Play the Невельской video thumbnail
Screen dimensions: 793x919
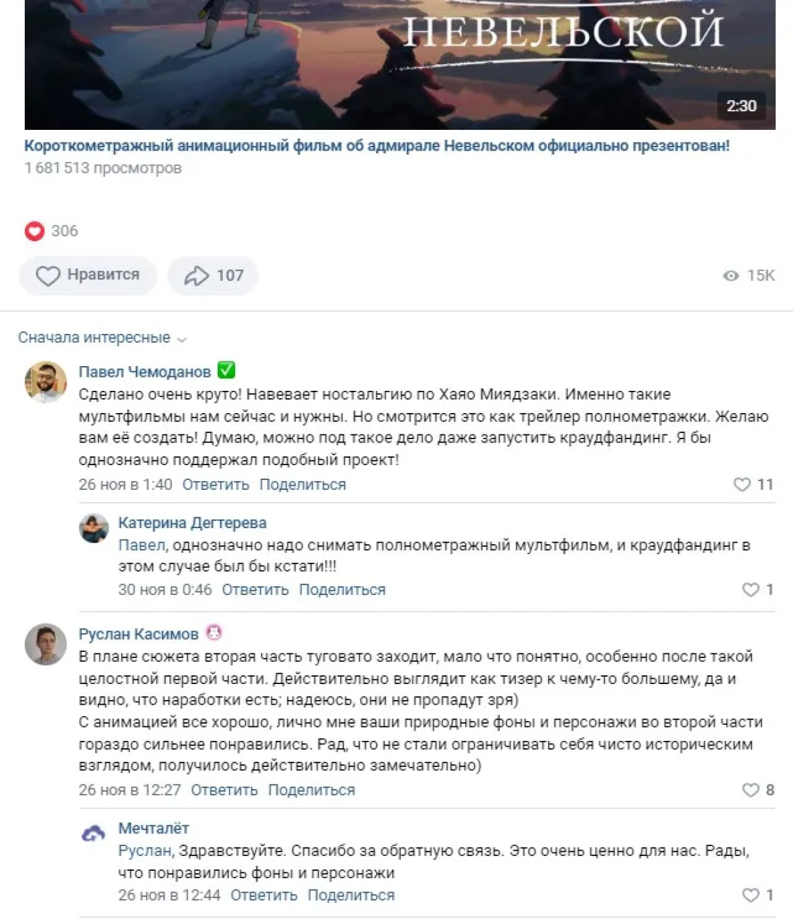(400, 65)
